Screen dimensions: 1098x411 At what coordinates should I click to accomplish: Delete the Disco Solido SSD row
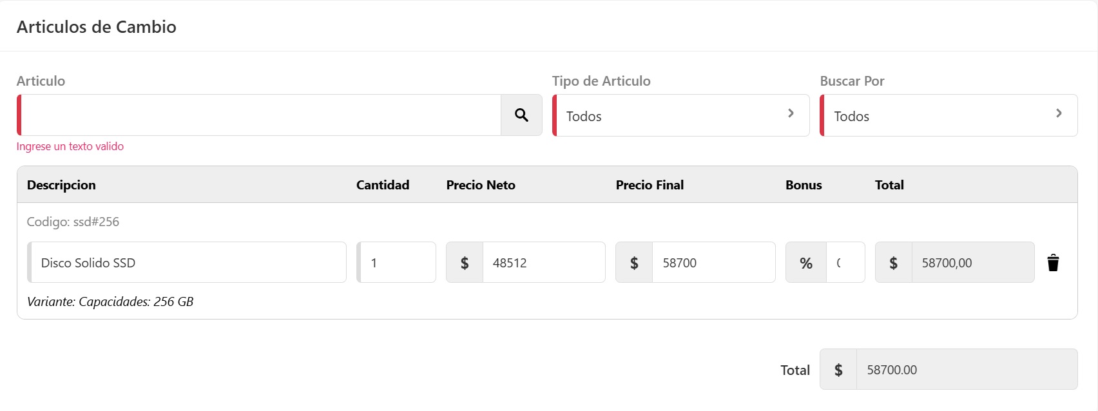(x=1053, y=263)
